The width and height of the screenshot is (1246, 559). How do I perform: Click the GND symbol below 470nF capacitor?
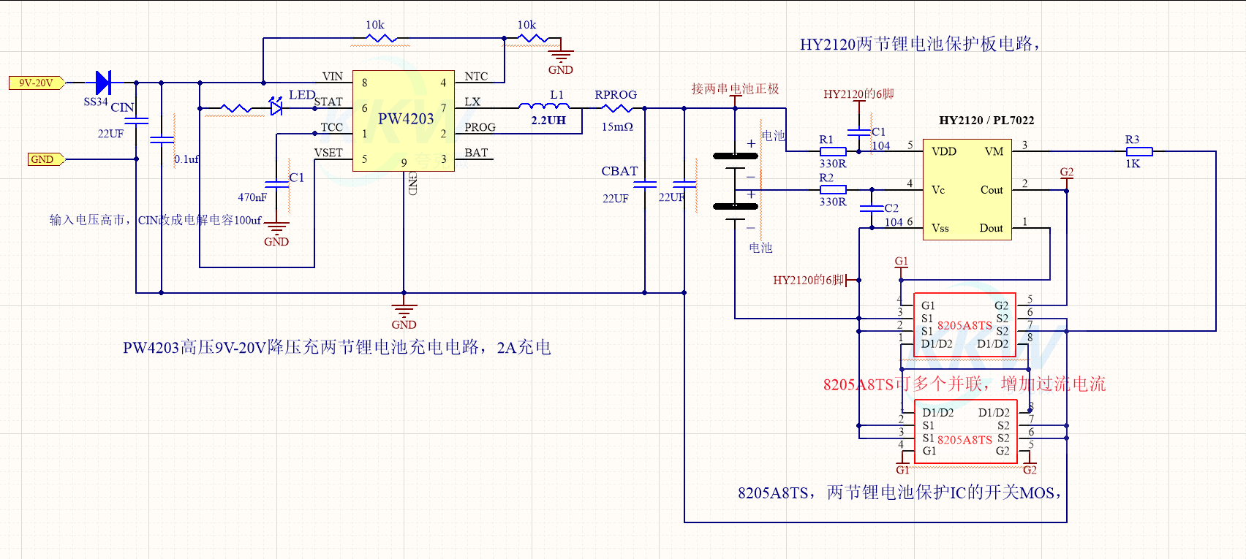[x=276, y=232]
